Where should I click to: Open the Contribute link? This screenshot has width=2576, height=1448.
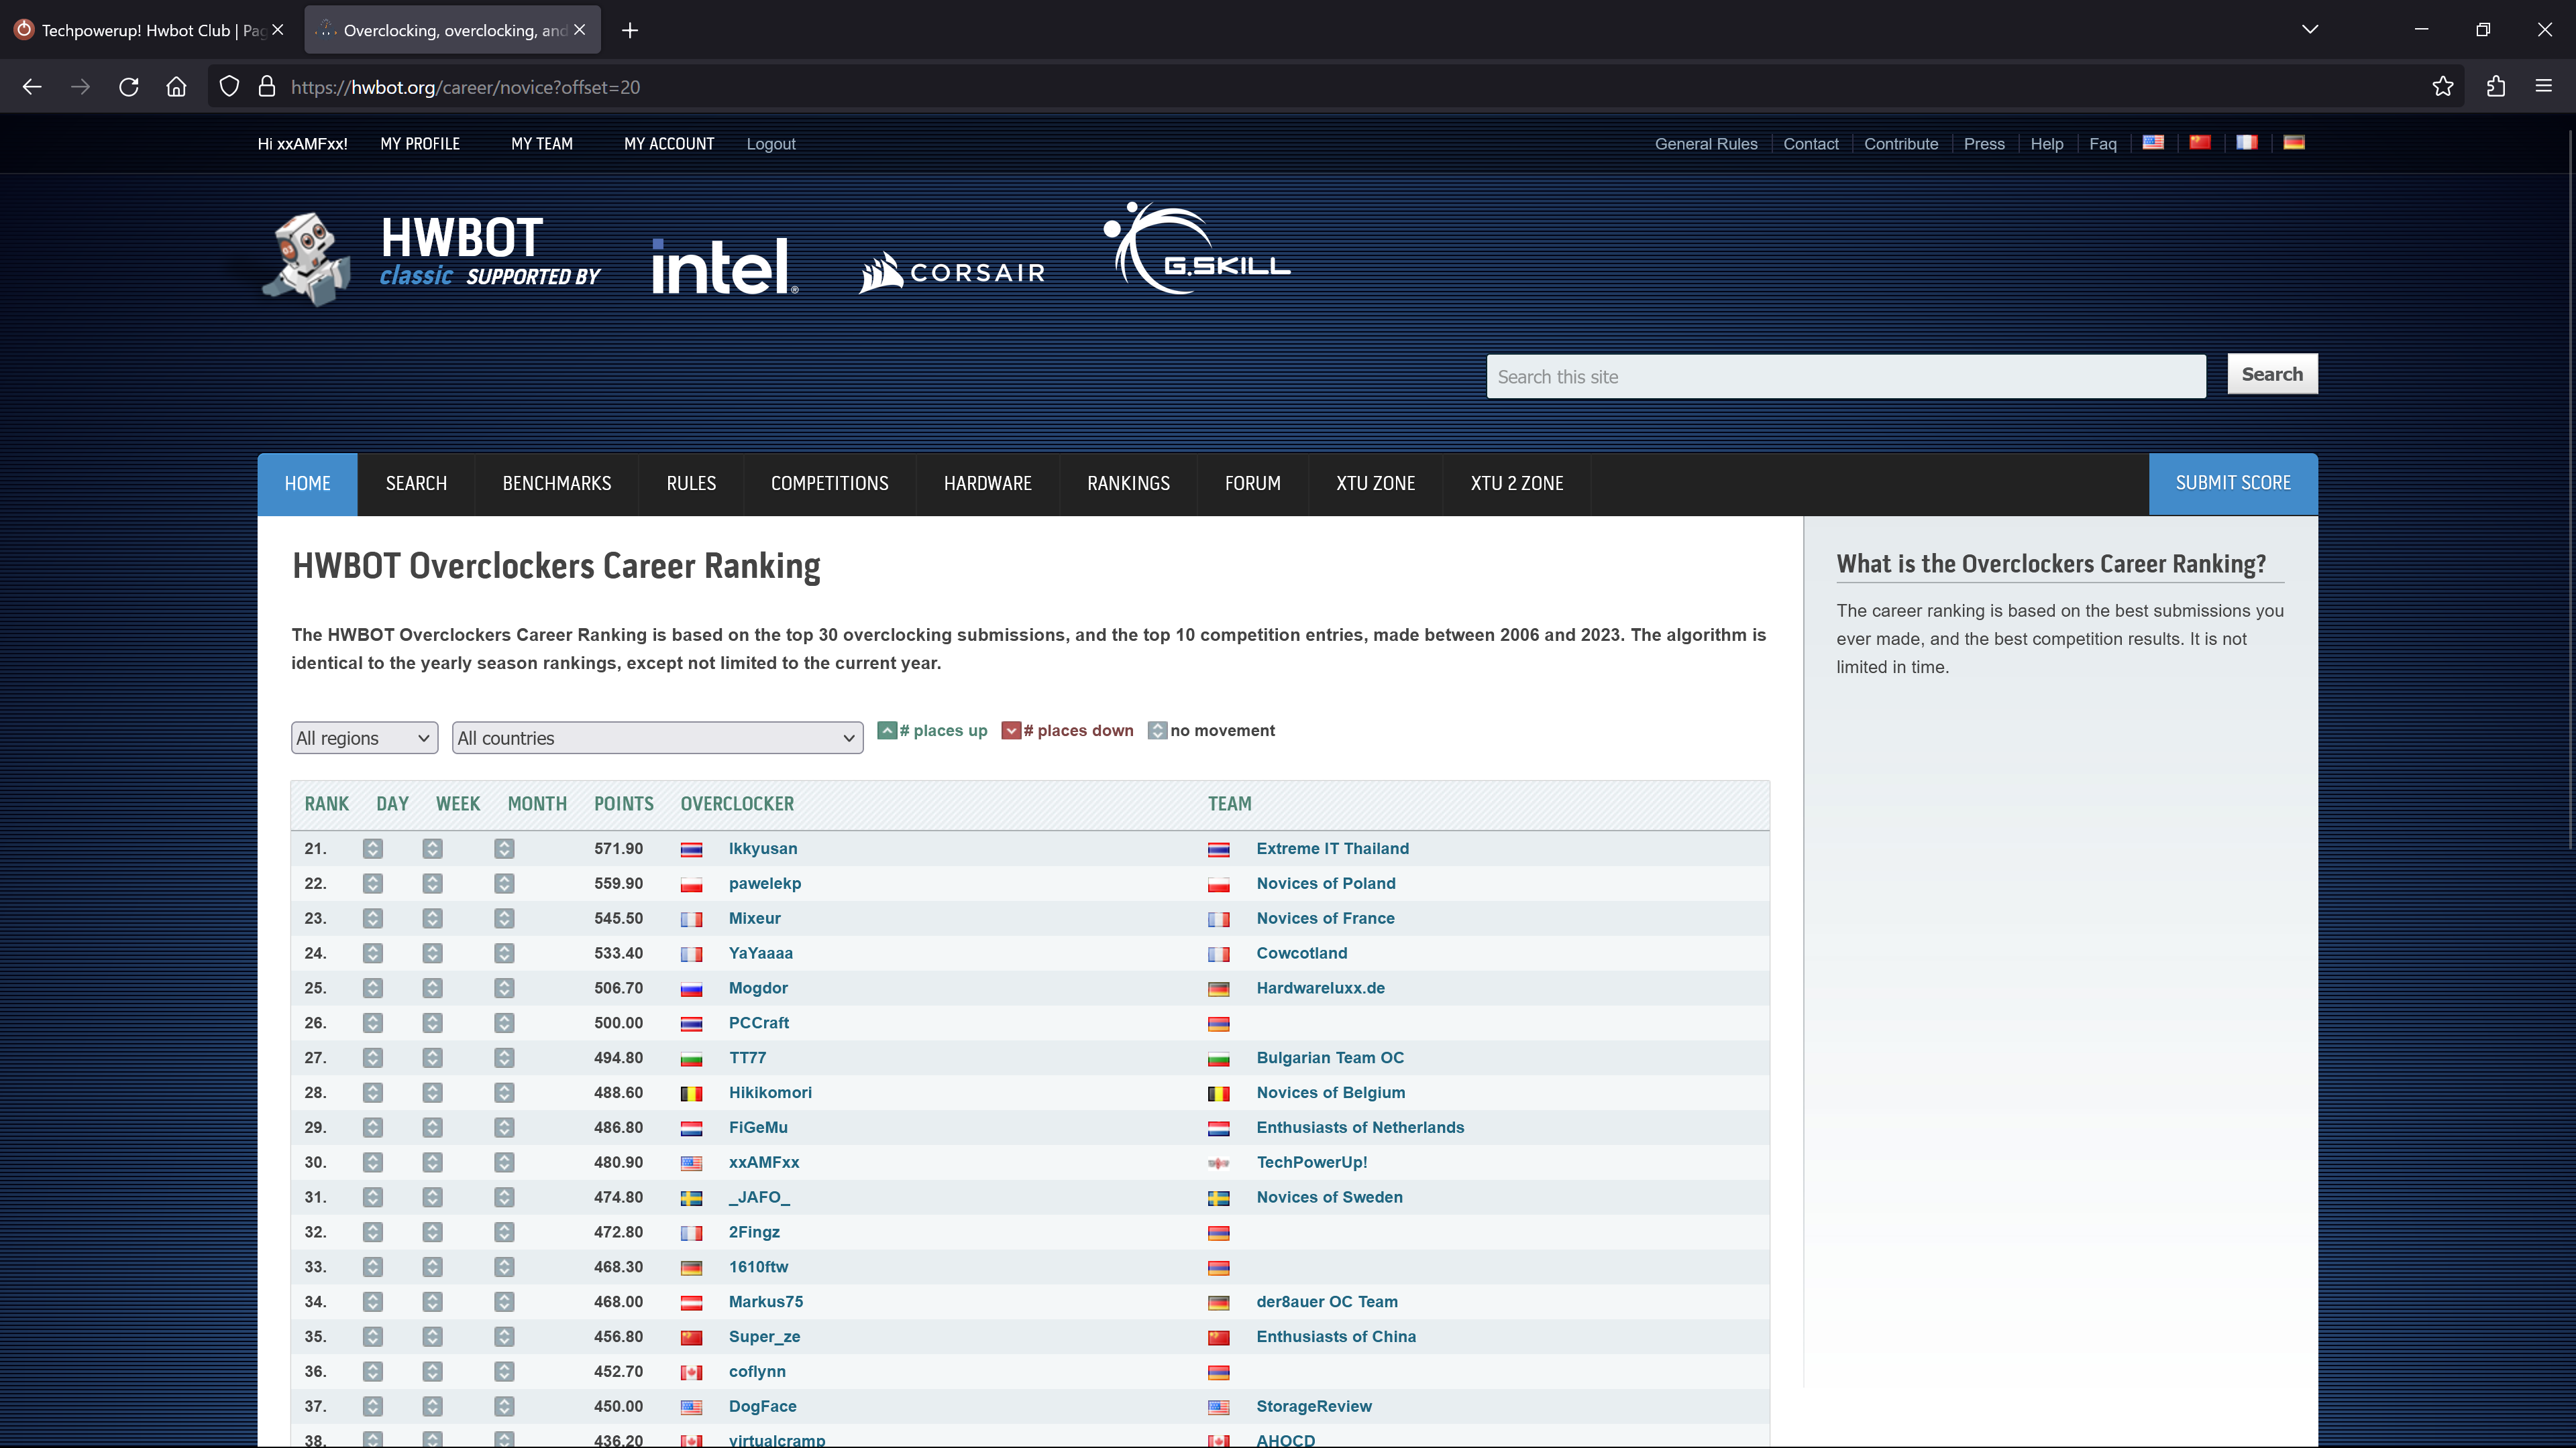[1901, 144]
